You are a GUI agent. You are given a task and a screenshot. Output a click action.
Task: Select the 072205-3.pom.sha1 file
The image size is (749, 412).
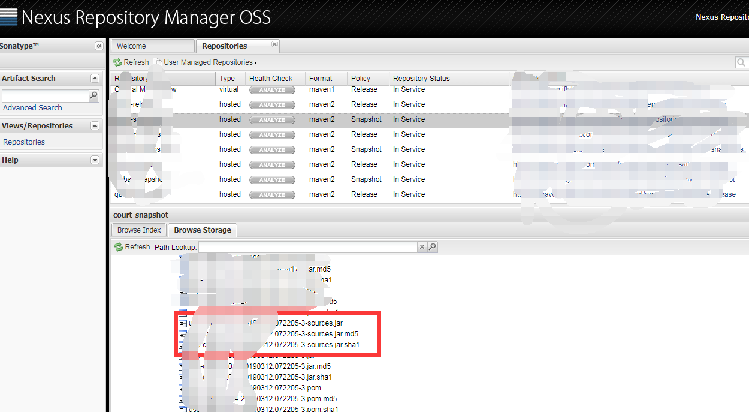(264, 410)
